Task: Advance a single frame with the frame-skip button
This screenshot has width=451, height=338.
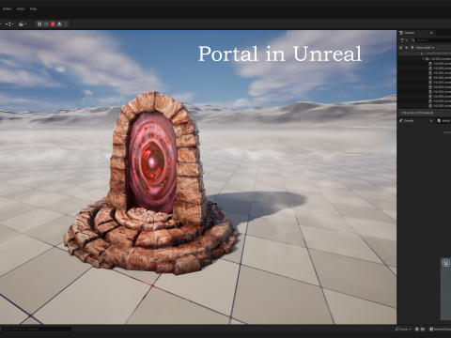Action: pyautogui.click(x=46, y=24)
